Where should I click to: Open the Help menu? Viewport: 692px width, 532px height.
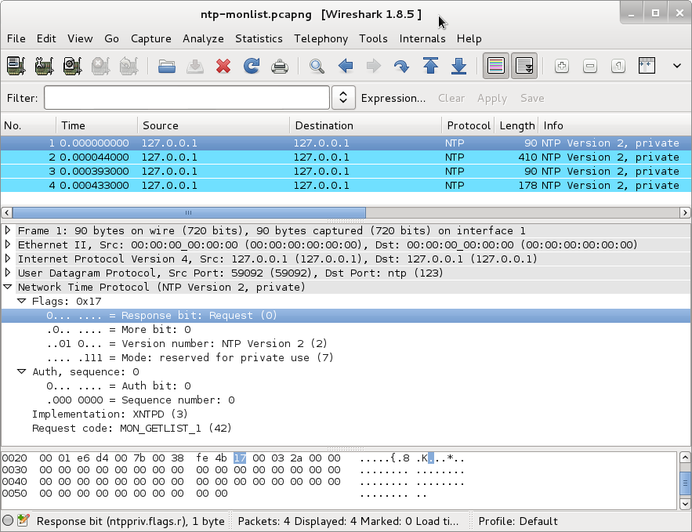(x=469, y=39)
